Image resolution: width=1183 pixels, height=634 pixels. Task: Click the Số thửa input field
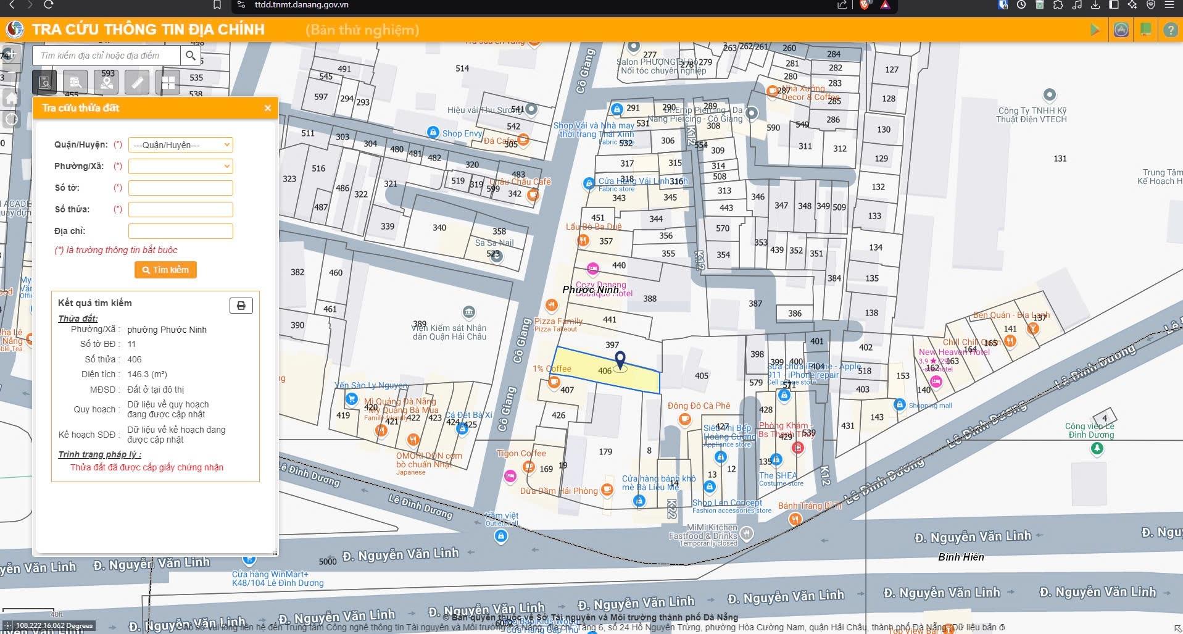(180, 209)
